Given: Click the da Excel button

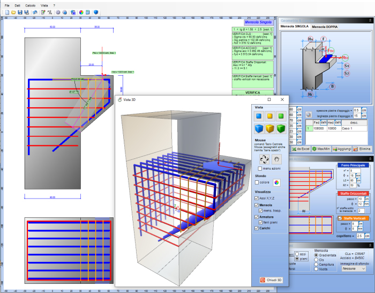Looking at the screenshot, I should (x=301, y=149).
